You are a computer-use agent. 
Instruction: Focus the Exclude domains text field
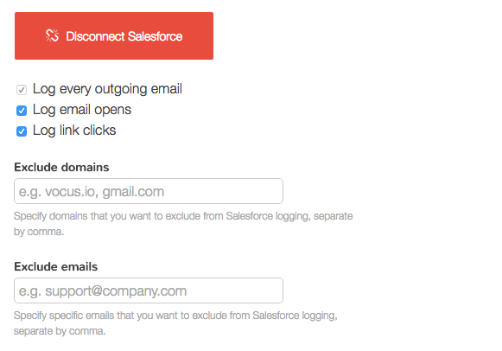point(149,191)
